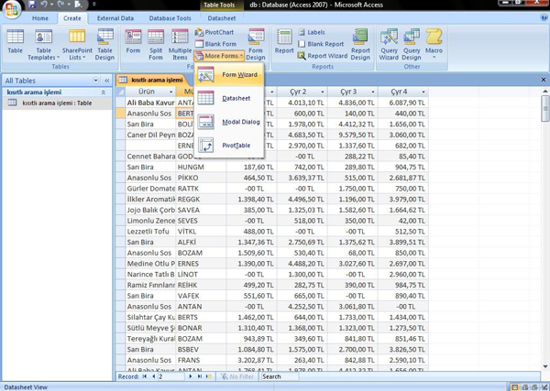Open the Çyr 4 column filter arrow
The height and width of the screenshot is (391, 550).
point(423,92)
